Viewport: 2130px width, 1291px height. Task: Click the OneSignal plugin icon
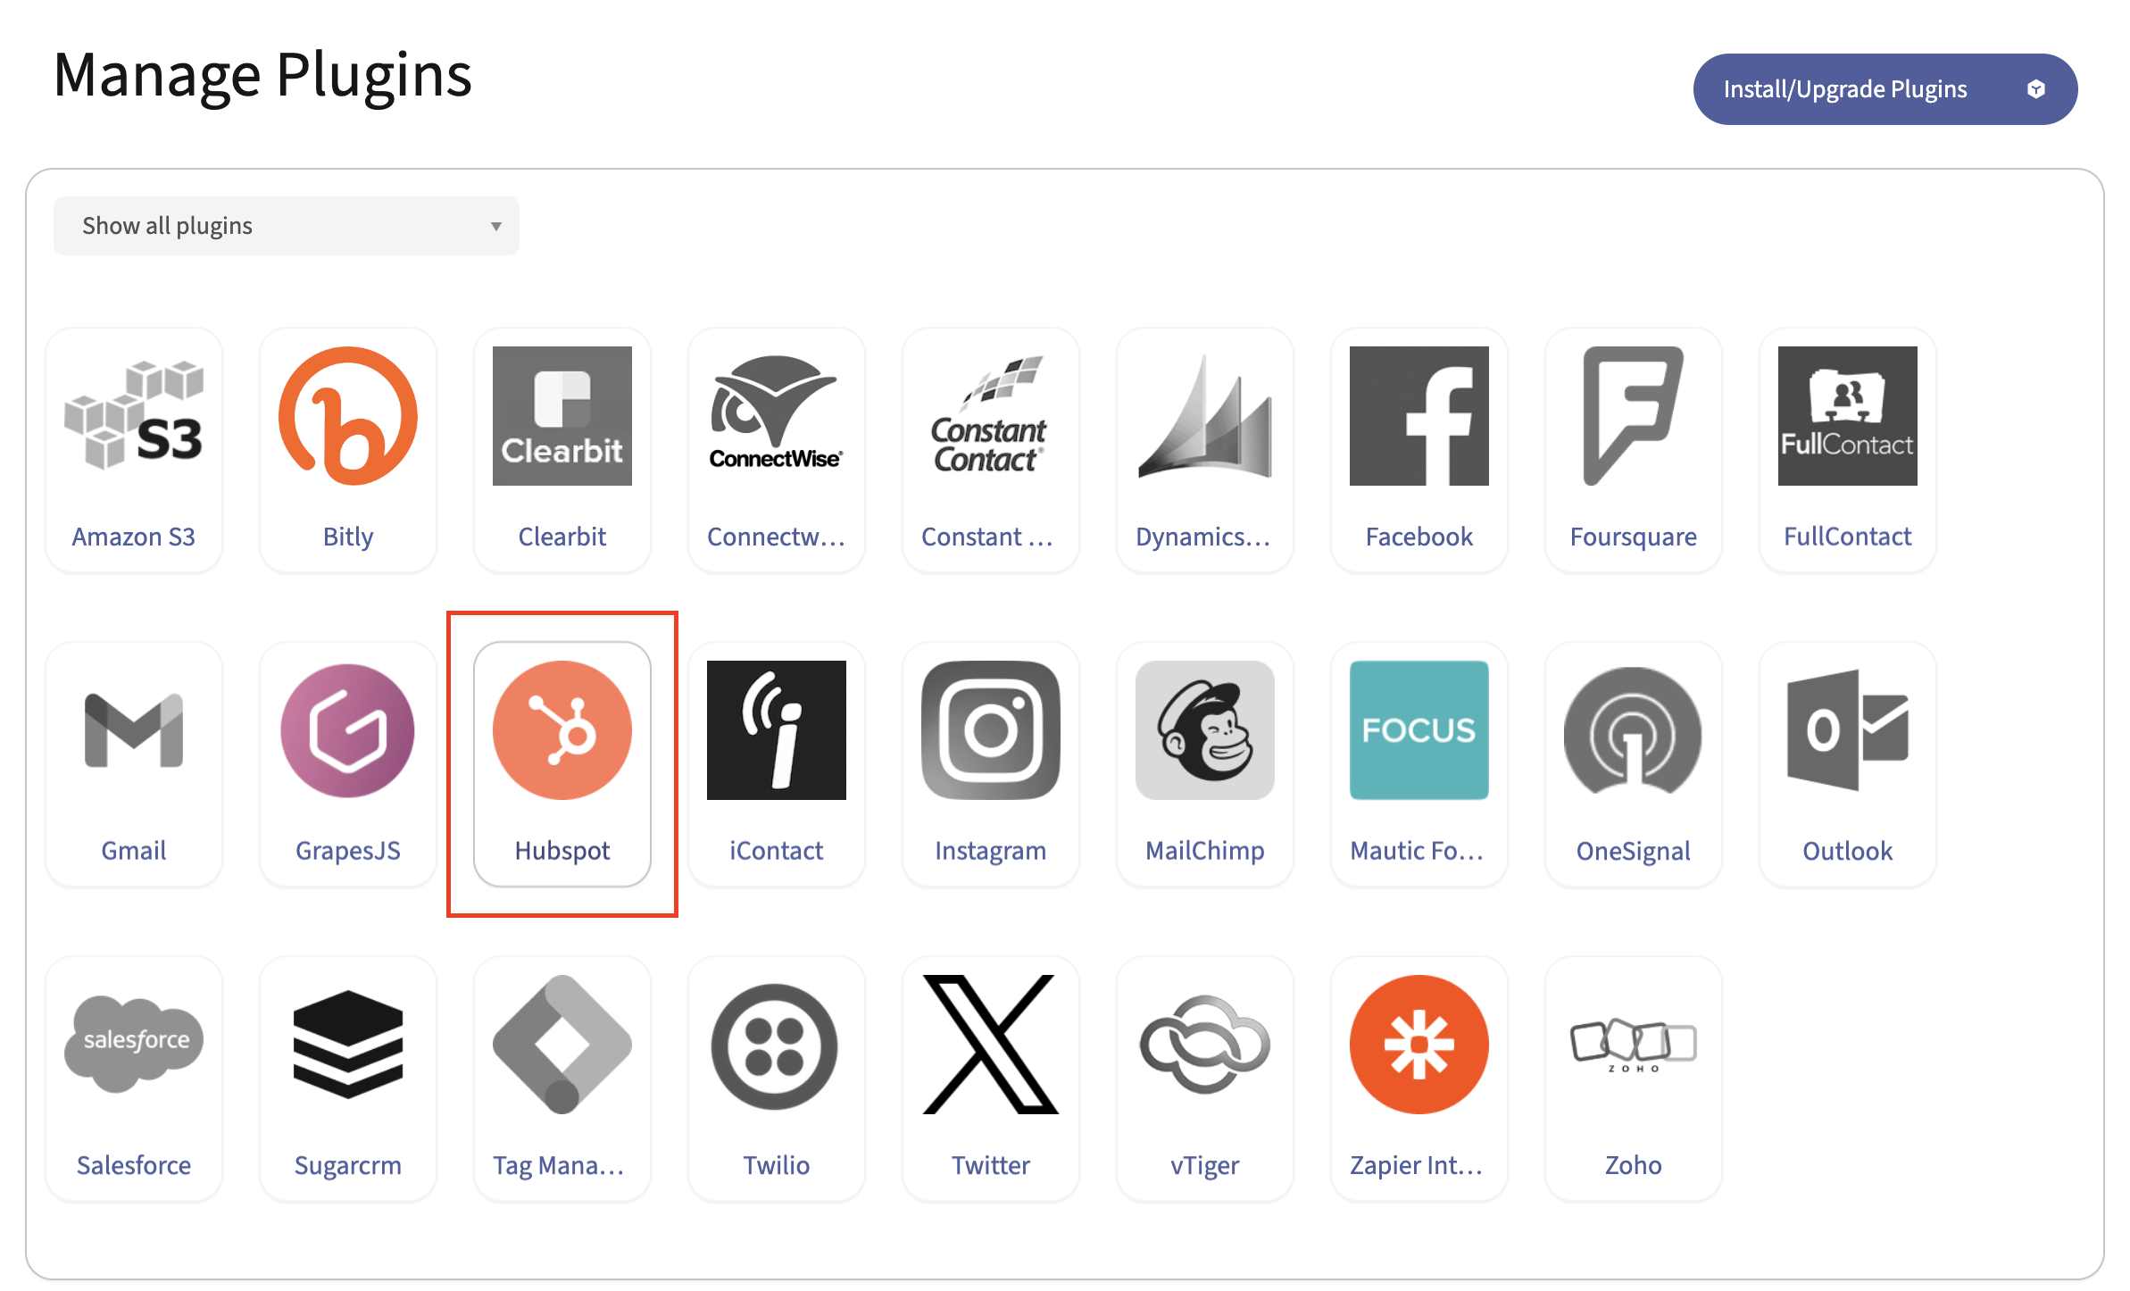click(1633, 729)
